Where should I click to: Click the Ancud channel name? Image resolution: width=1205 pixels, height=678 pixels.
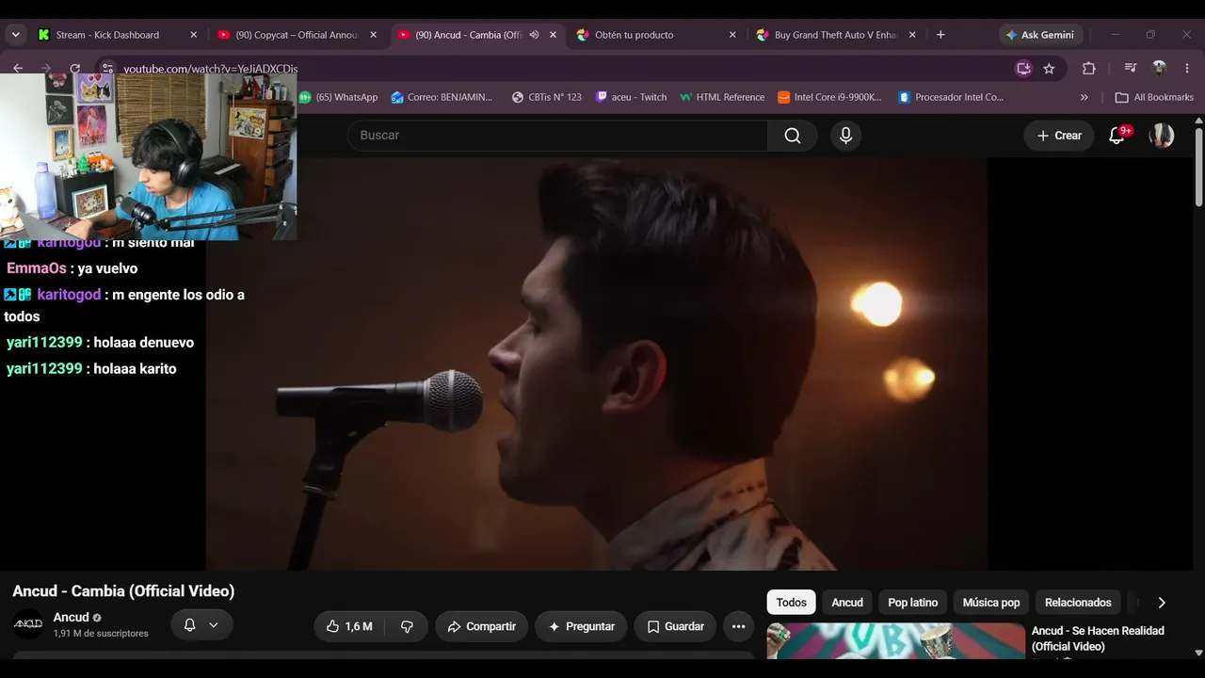72,618
